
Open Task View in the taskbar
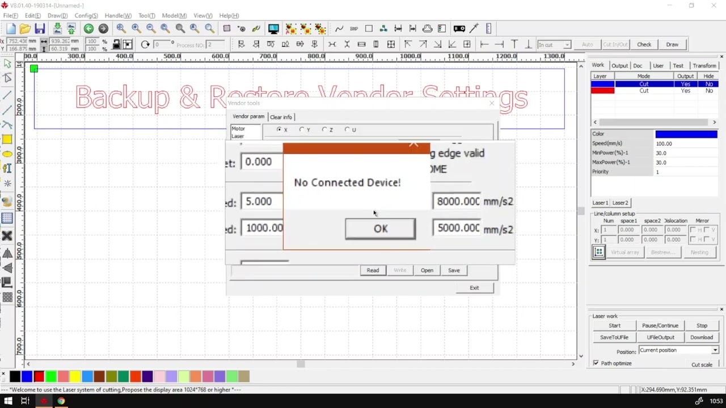25,401
